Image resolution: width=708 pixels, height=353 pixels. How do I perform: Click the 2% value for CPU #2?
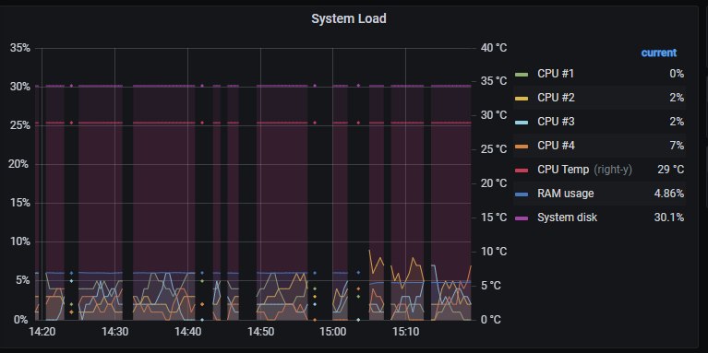[x=677, y=98]
